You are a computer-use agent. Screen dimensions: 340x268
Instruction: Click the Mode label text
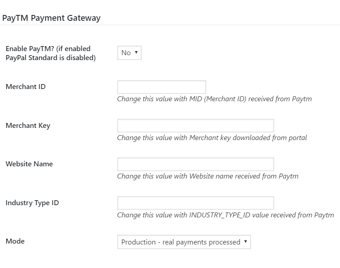pyautogui.click(x=15, y=241)
